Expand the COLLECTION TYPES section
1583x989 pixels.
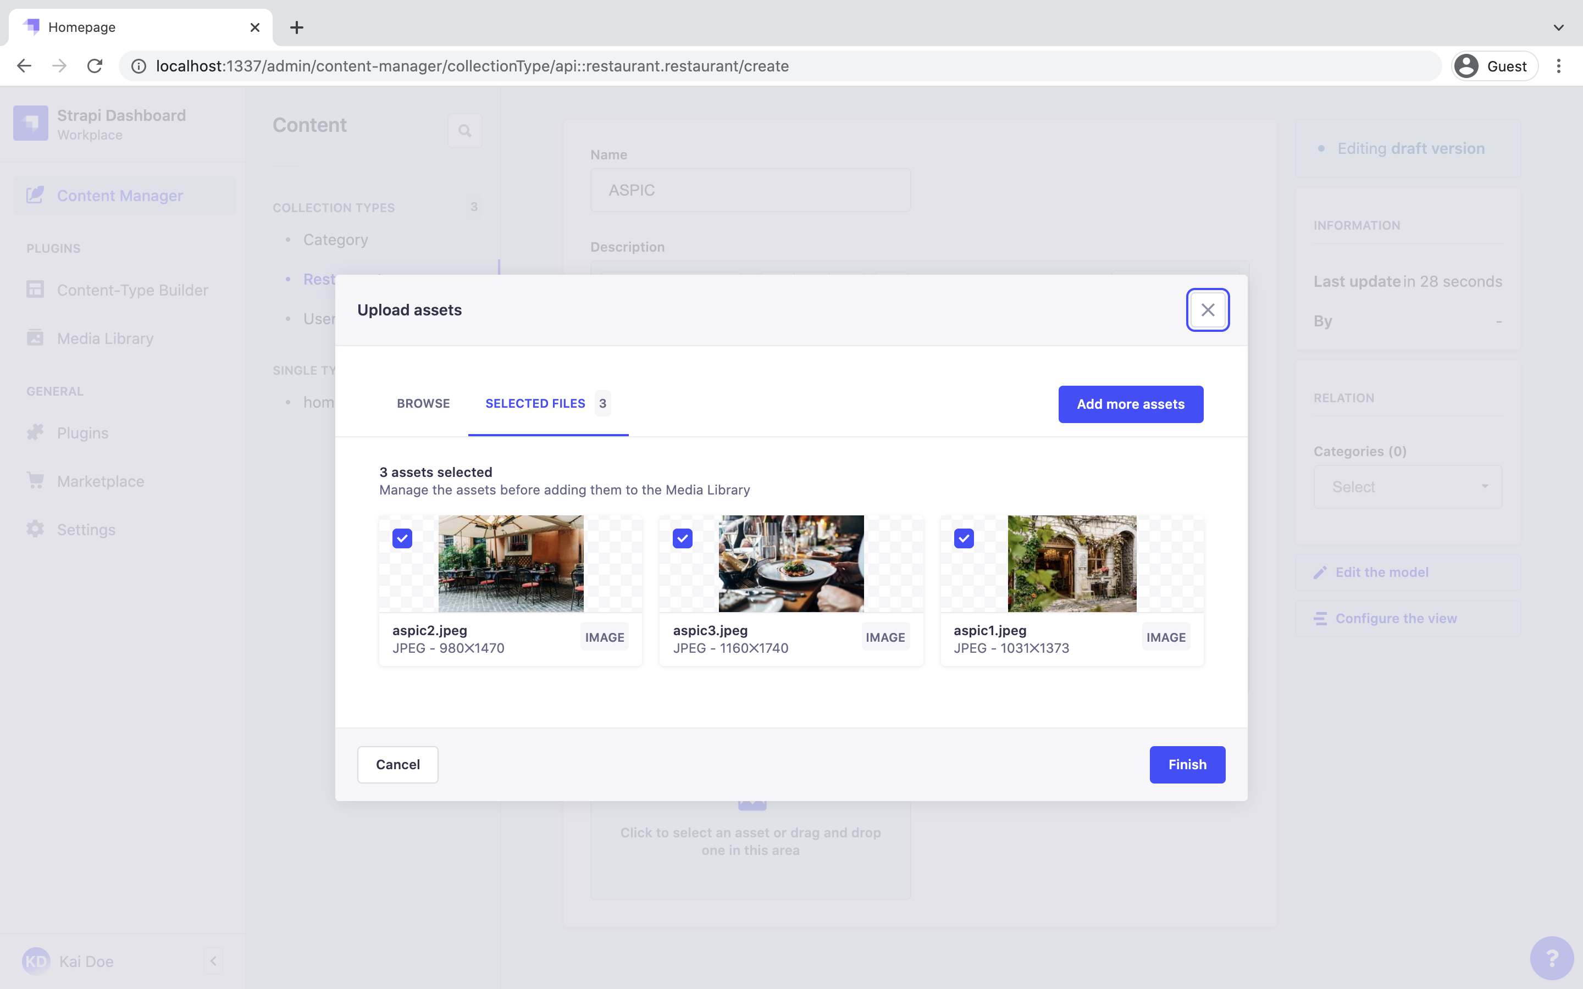click(x=334, y=207)
